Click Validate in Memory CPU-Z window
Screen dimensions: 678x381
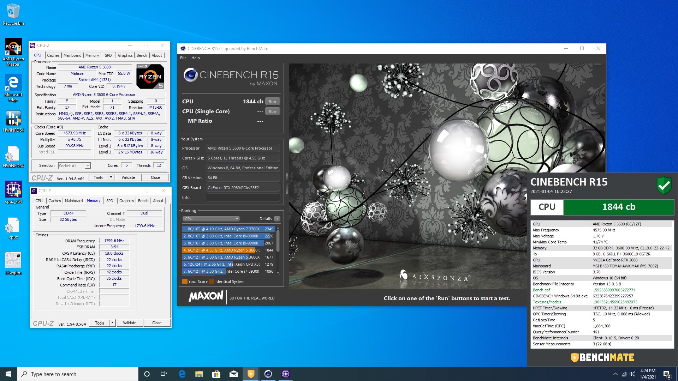pyautogui.click(x=130, y=323)
